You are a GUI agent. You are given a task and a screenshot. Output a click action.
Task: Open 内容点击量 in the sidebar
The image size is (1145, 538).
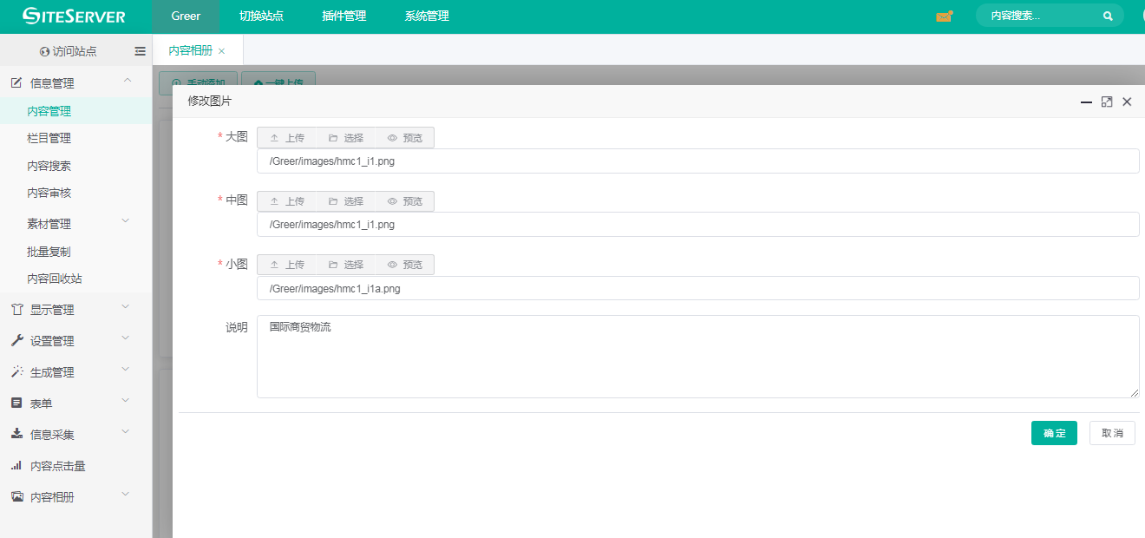coord(57,466)
